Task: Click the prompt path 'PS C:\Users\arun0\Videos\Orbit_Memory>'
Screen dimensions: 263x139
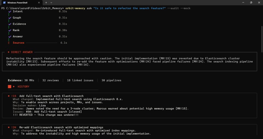Action: [x=33, y=8]
